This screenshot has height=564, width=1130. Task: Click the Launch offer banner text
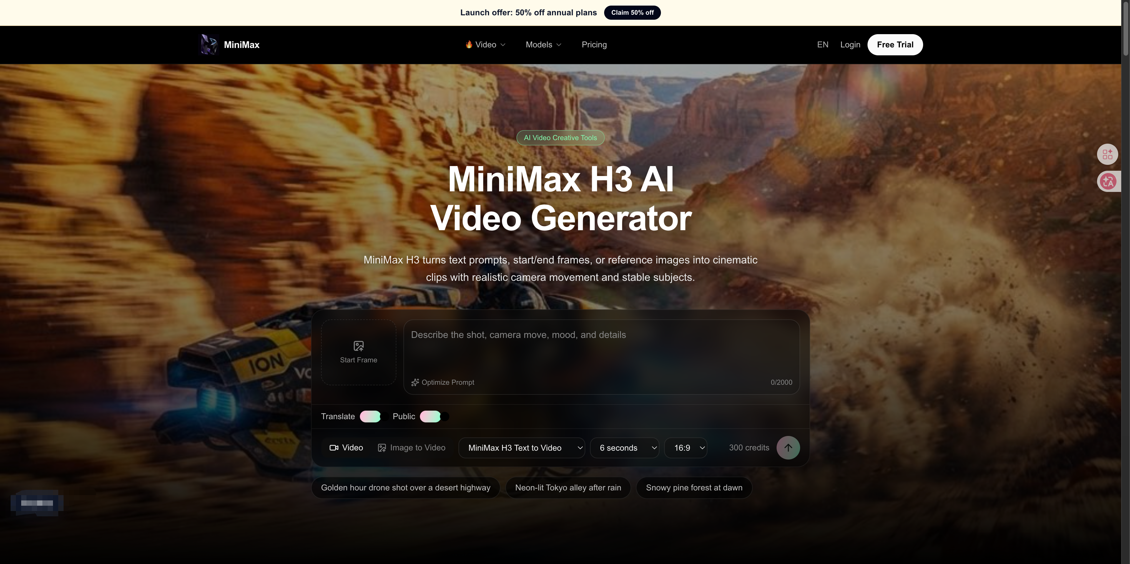point(528,13)
